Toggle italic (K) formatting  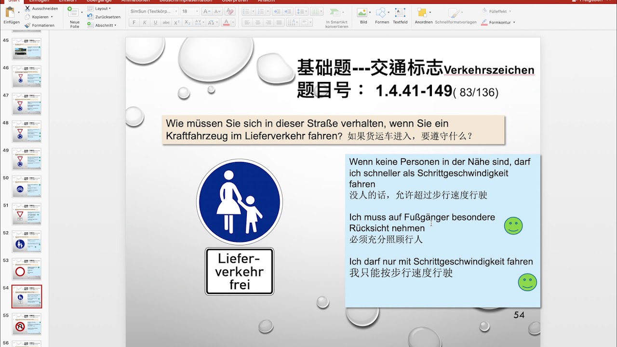click(145, 22)
